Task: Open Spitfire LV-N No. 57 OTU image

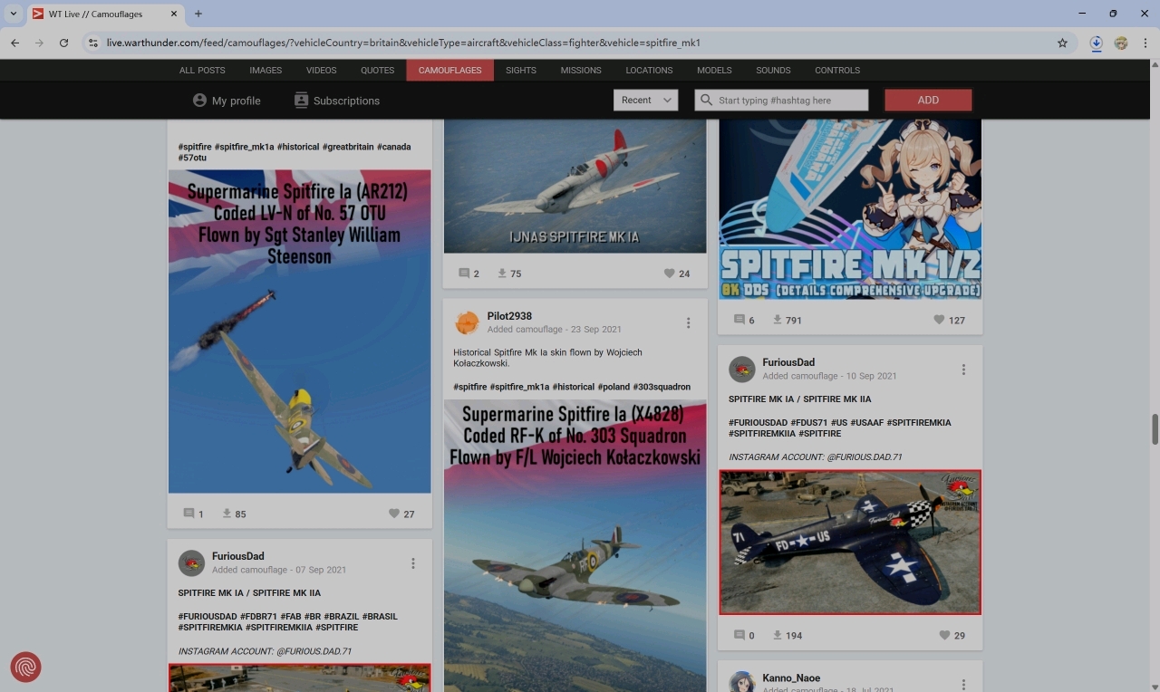Action: (299, 332)
